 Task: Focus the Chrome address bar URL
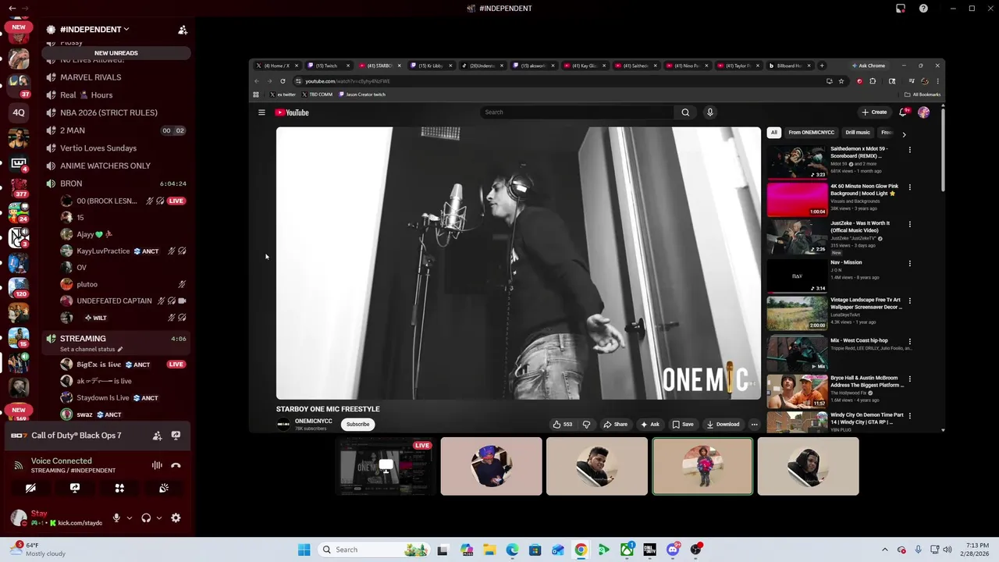coord(347,81)
